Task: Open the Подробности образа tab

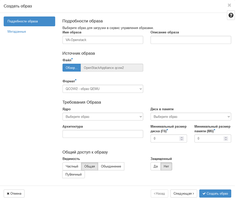Action: [29, 21]
